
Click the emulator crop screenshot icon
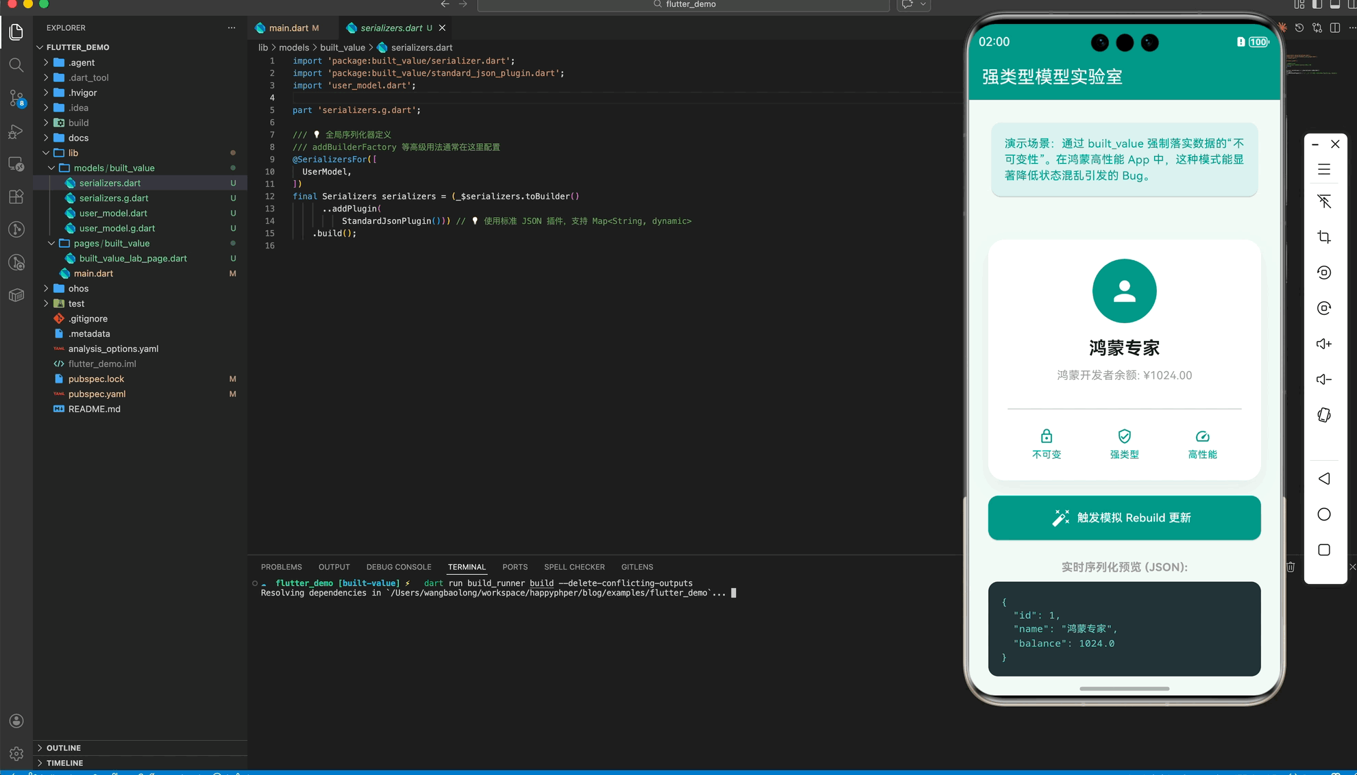[1324, 237]
